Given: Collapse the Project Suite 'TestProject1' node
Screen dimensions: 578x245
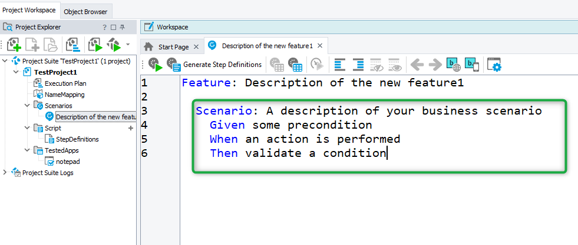Looking at the screenshot, I should click(x=5, y=61).
